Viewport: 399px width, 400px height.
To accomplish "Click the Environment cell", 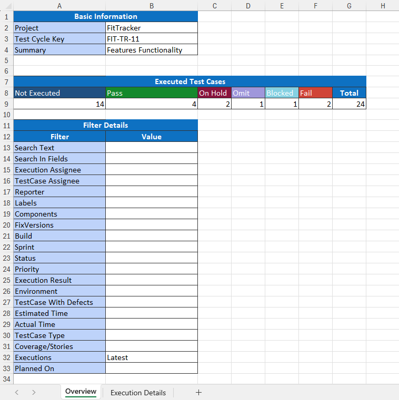I will point(59,291).
